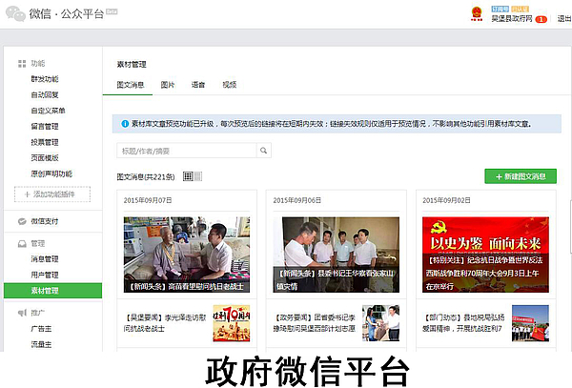Select 素材管理 highlighted sidebar item
572x388 pixels.
[x=52, y=291]
